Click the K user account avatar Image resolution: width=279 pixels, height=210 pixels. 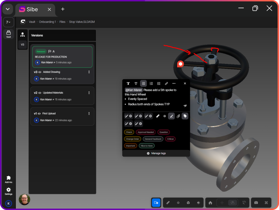coord(9,203)
